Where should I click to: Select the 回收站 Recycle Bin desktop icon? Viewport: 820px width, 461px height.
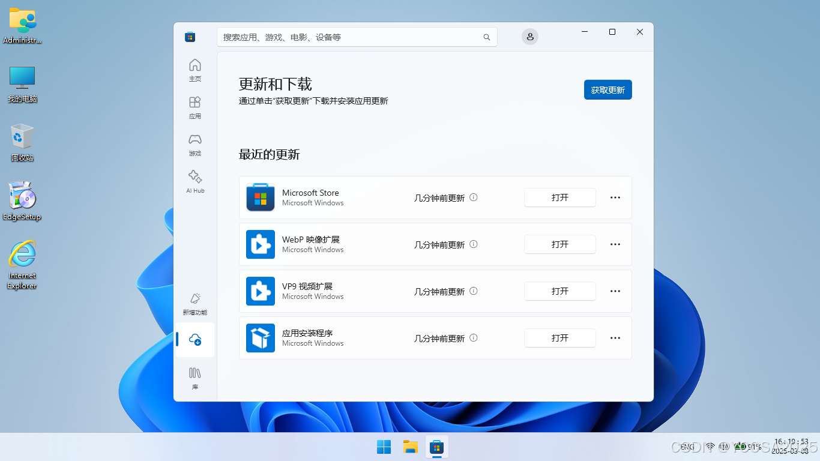[x=22, y=143]
